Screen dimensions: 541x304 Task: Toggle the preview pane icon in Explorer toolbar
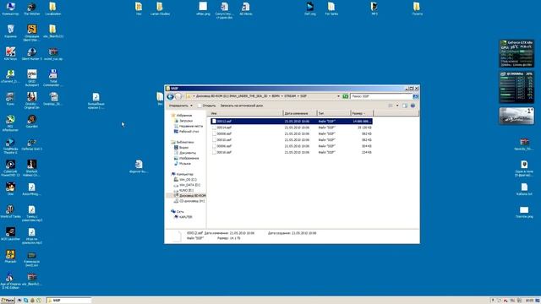coord(405,106)
